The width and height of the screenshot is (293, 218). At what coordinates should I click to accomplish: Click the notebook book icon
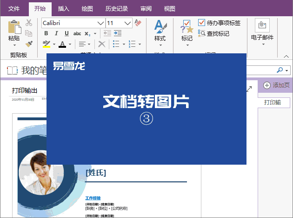tap(13, 71)
